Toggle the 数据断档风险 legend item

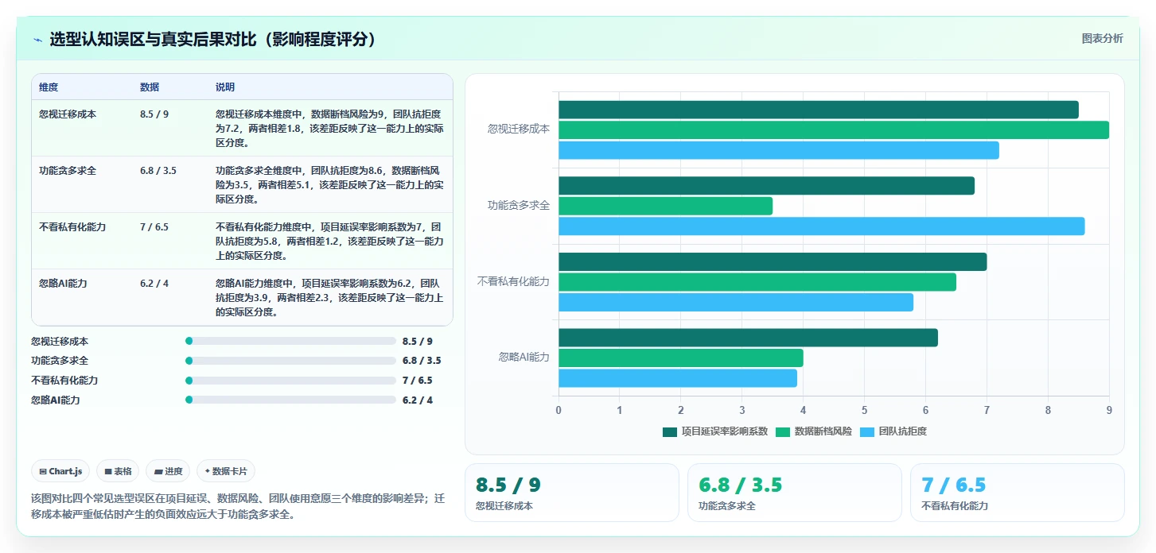(814, 431)
